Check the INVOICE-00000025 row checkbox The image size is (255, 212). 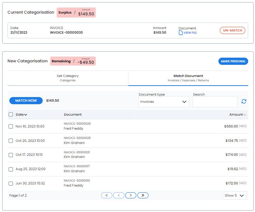coord(11,141)
